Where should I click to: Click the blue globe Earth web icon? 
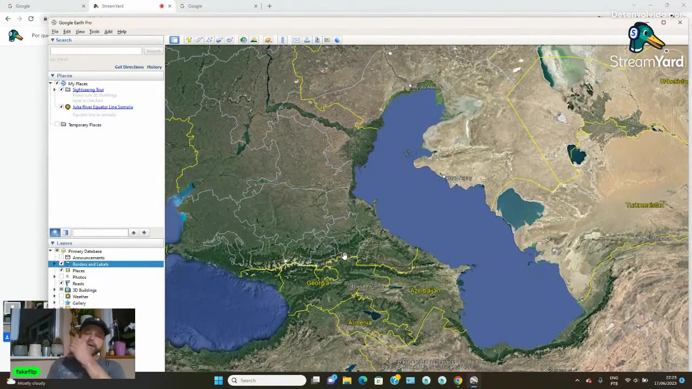[337, 40]
